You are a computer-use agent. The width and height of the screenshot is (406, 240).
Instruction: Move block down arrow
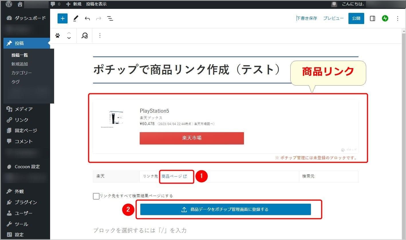(69, 38)
